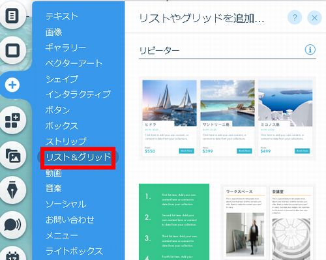The width and height of the screenshot is (326, 260).
Task: Select シェイプ in the add menu
Action: pos(62,79)
